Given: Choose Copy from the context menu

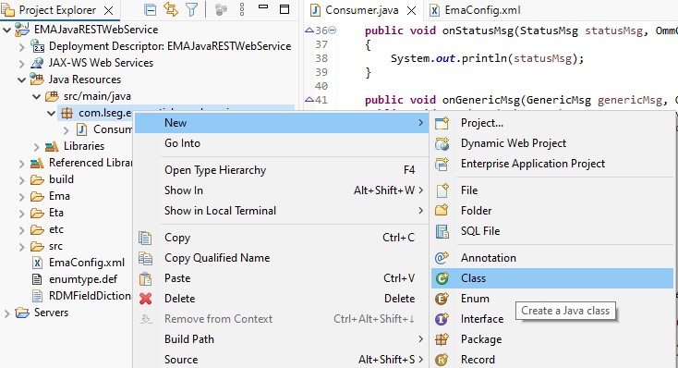Looking at the screenshot, I should (282, 238).
